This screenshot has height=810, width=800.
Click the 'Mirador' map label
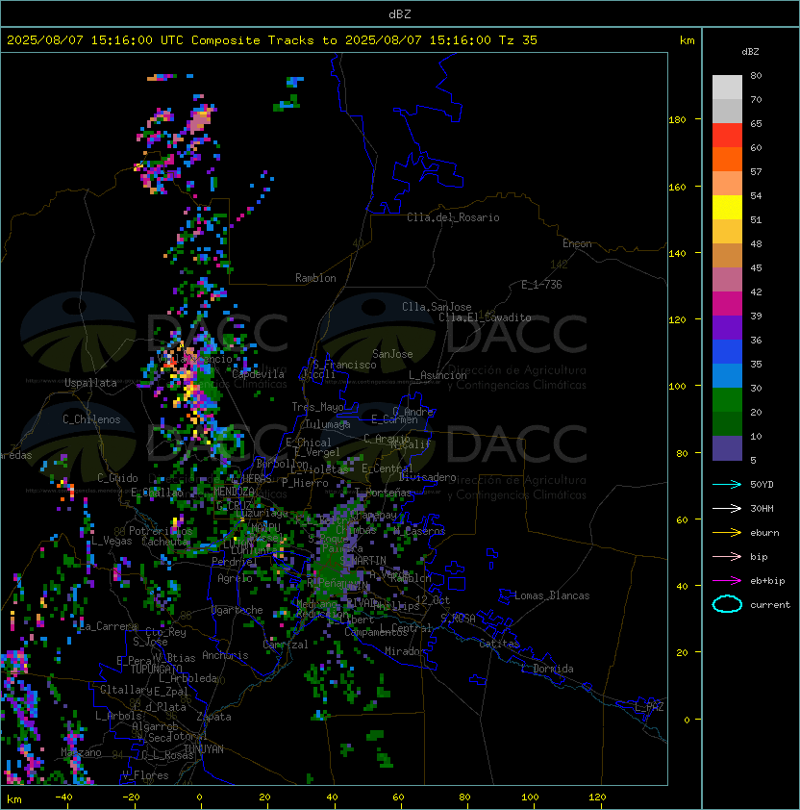click(x=405, y=651)
